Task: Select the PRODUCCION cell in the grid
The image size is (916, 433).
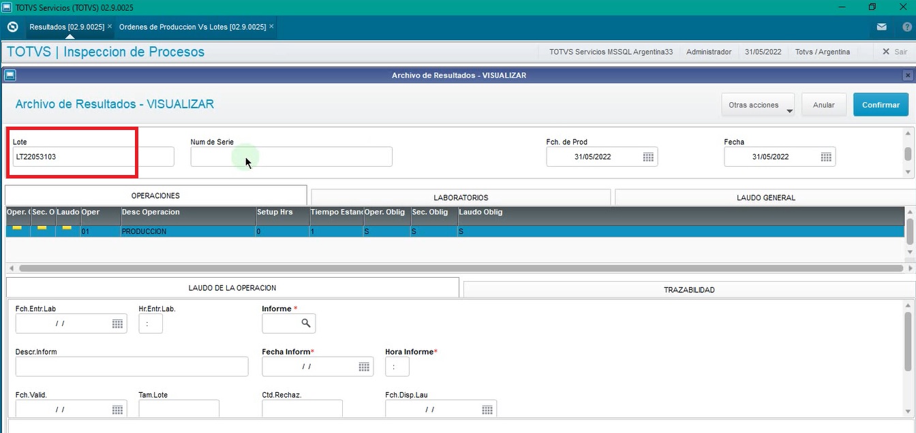Action: click(187, 231)
